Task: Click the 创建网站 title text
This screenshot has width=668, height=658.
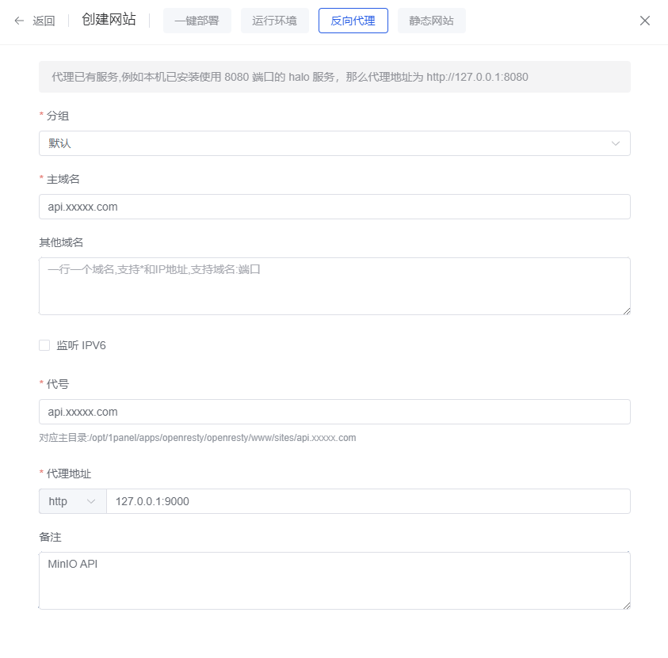Action: [x=109, y=20]
